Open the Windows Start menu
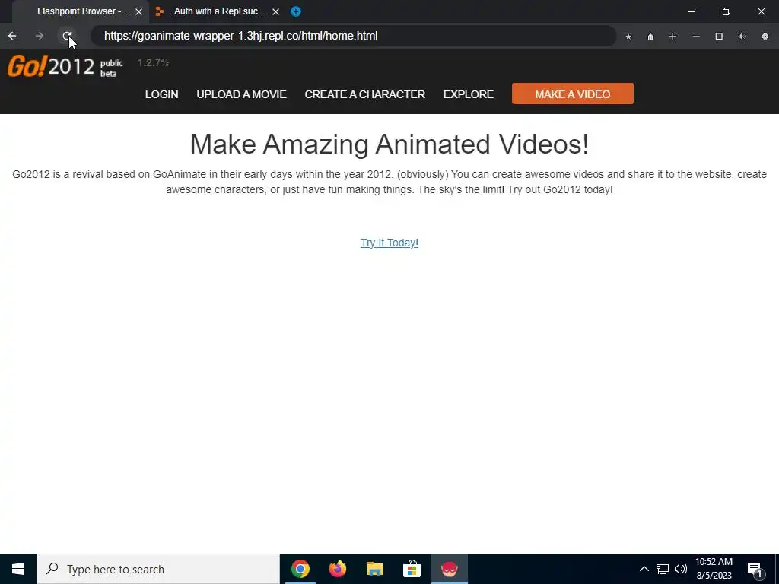Screen dimensions: 779x584 [18, 569]
